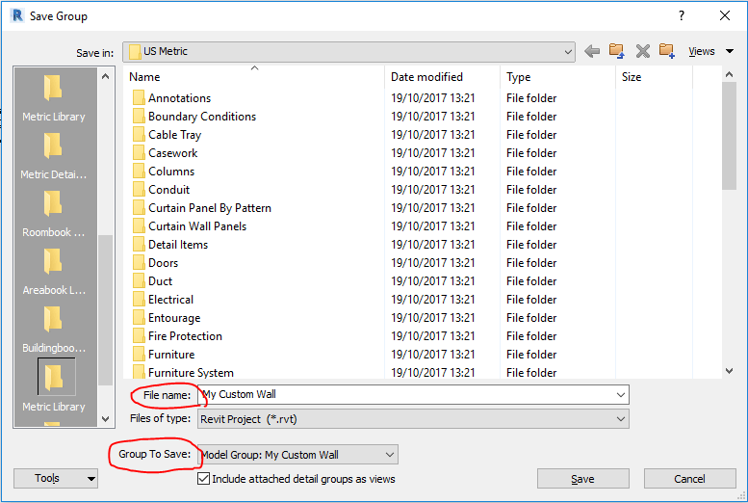
Task: Select the Curtain Wall Panels folder icon
Action: click(x=139, y=225)
